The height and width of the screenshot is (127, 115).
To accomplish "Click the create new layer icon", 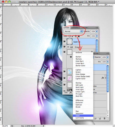I will tap(100, 118).
